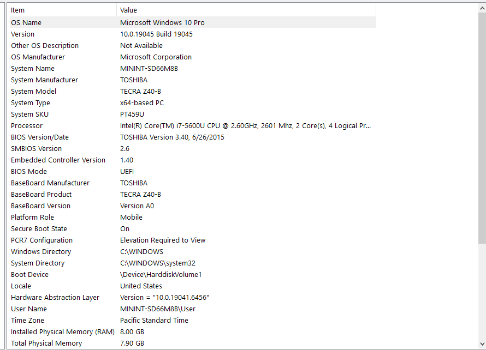486x350 pixels.
Task: Select the Total Physical Memory item
Action: [x=46, y=343]
